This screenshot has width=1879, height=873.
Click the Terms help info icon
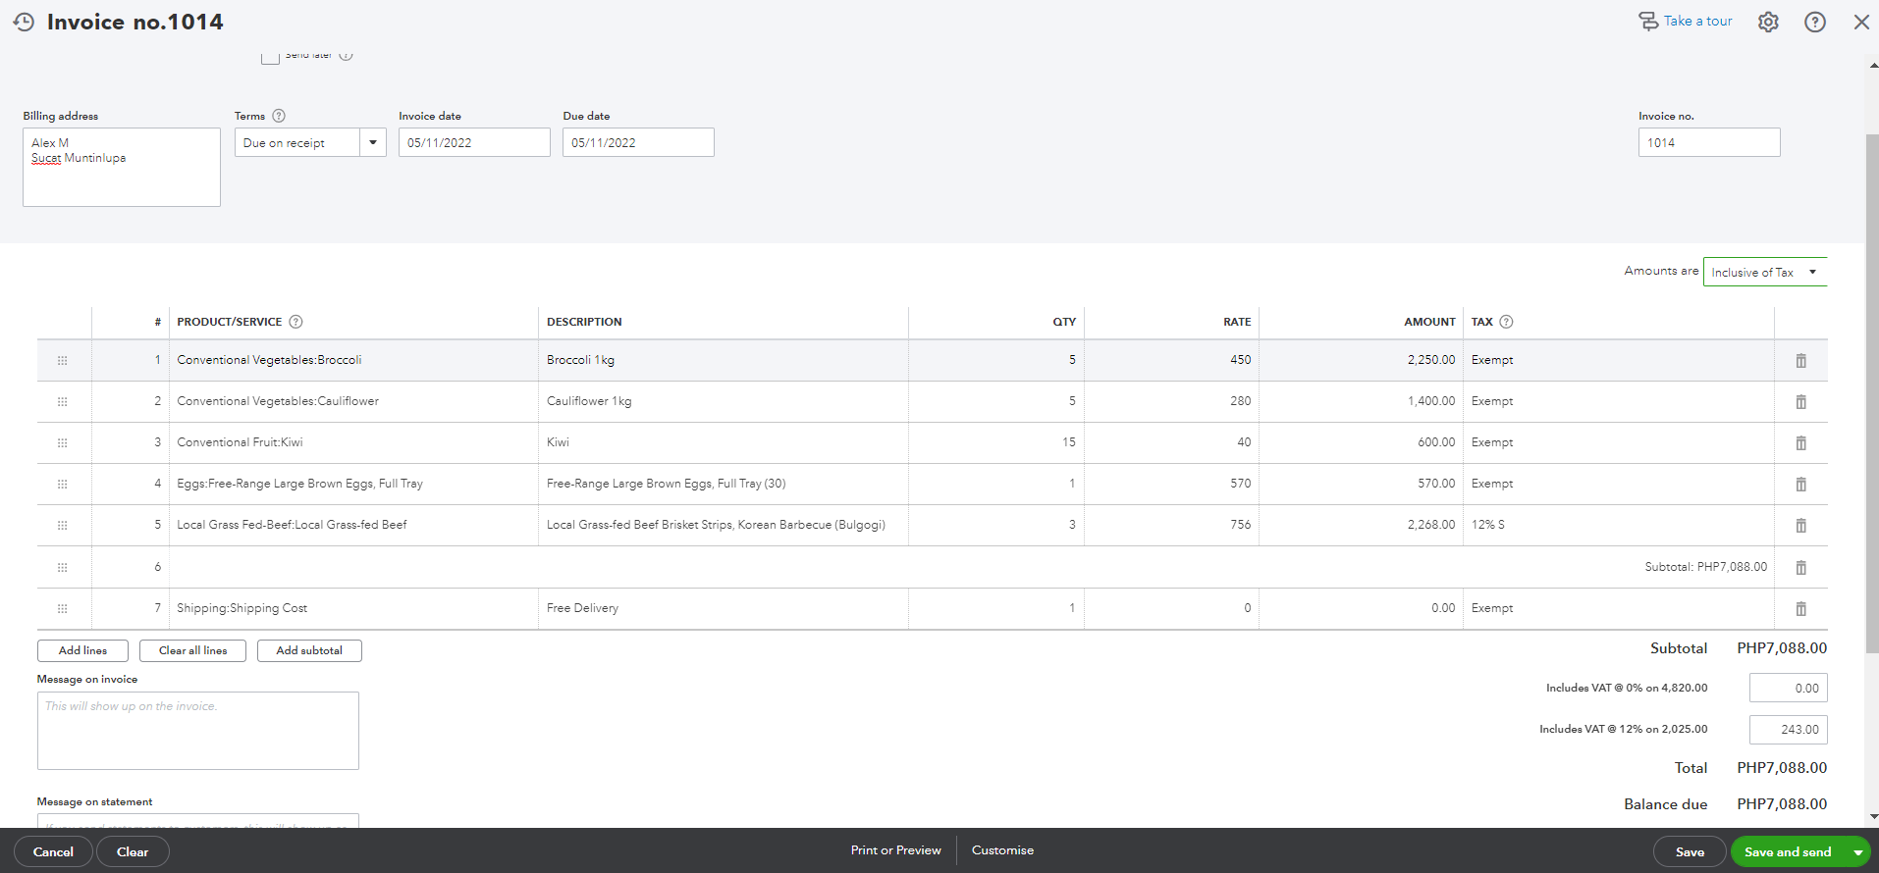click(279, 116)
